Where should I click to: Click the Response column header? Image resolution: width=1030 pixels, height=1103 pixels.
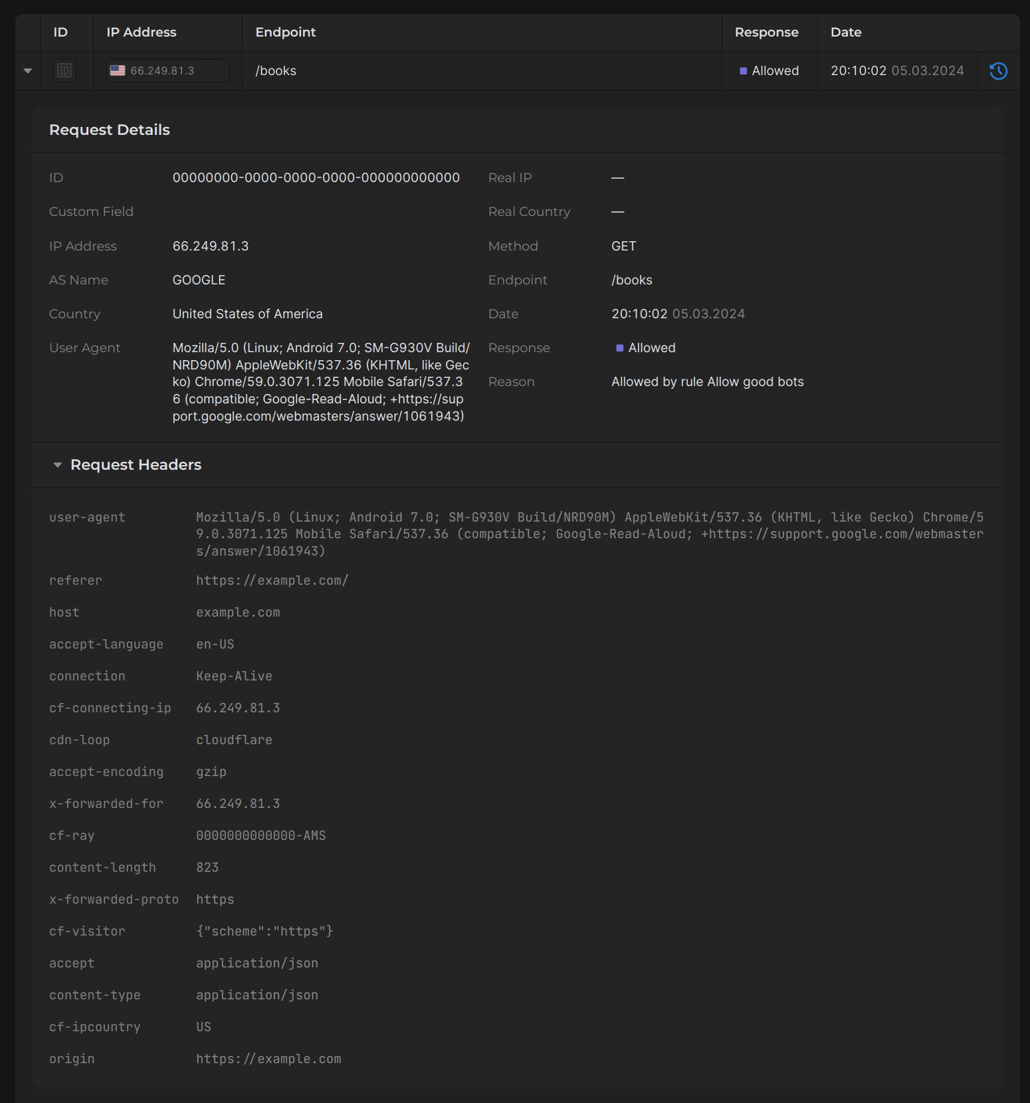766,32
